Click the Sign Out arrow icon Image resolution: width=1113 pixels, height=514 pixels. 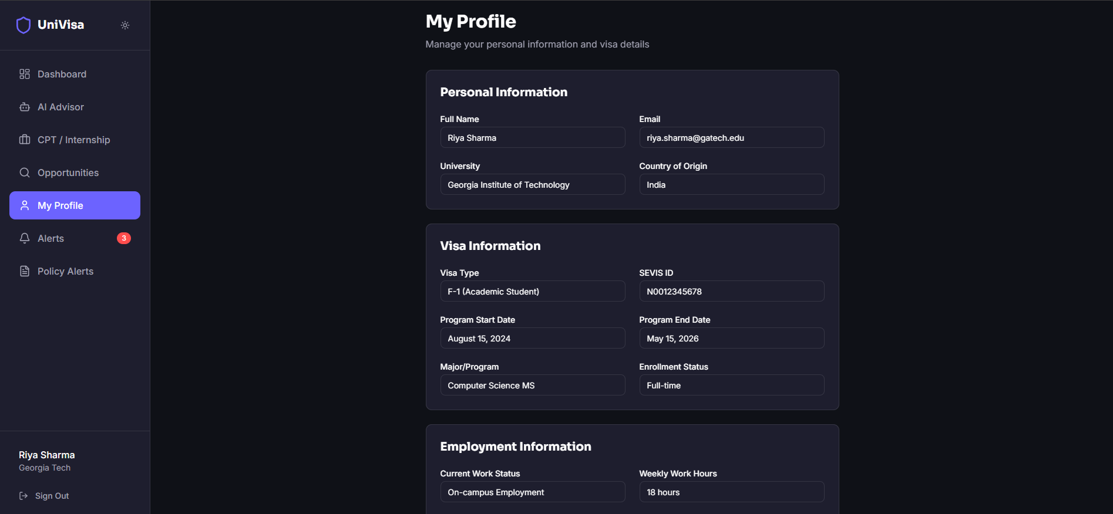pos(23,496)
